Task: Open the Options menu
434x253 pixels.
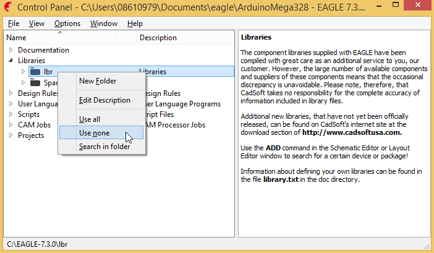Action: 67,24
